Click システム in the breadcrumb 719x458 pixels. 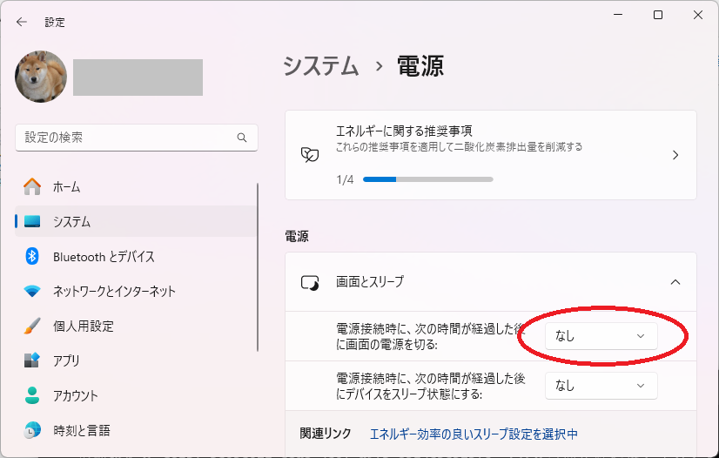click(321, 66)
